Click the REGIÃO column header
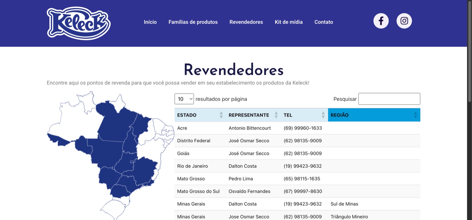The width and height of the screenshot is (472, 220). tap(374, 115)
